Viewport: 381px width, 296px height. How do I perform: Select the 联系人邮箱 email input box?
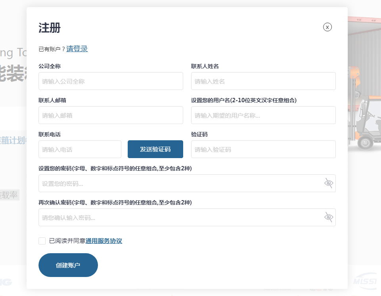coord(111,115)
